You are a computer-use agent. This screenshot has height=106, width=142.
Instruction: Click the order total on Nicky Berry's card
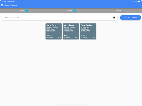(x=67, y=38)
